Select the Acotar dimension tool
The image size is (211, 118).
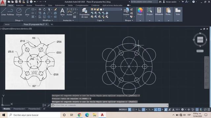coord(70,12)
